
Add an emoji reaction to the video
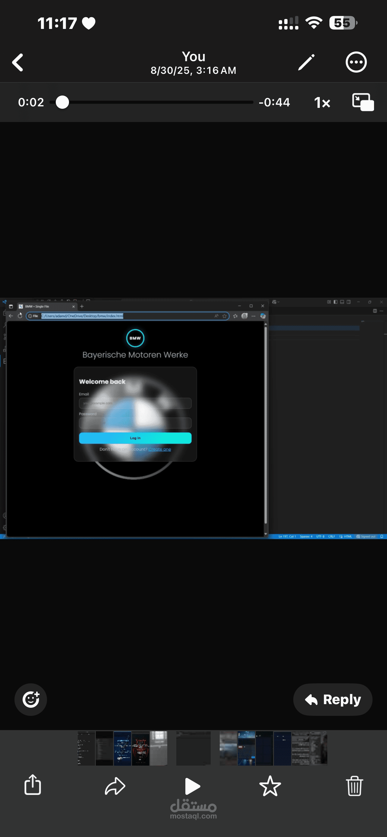pos(31,699)
